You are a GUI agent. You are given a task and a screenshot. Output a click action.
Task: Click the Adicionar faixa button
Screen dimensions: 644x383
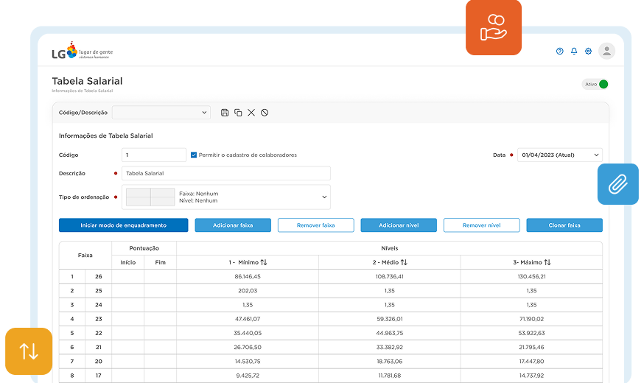point(233,225)
